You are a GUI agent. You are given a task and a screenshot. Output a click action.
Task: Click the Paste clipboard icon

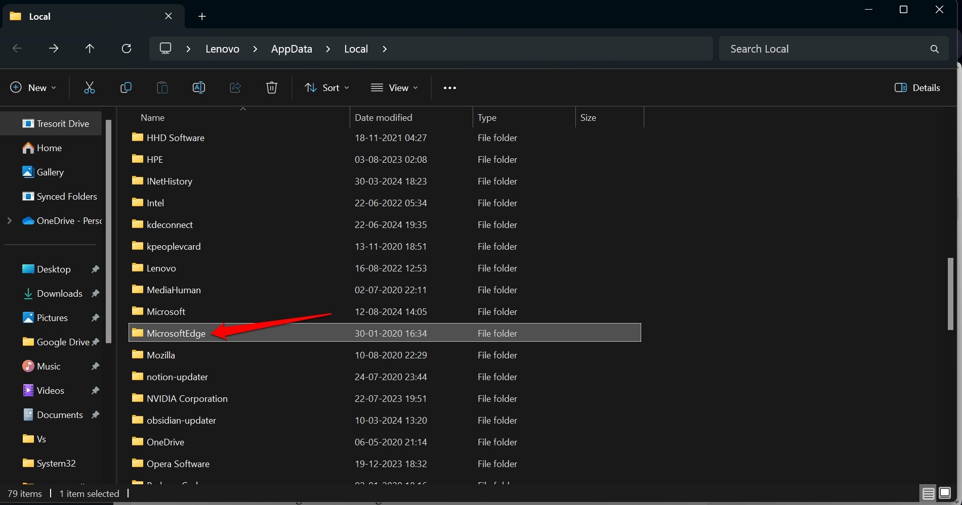[162, 87]
